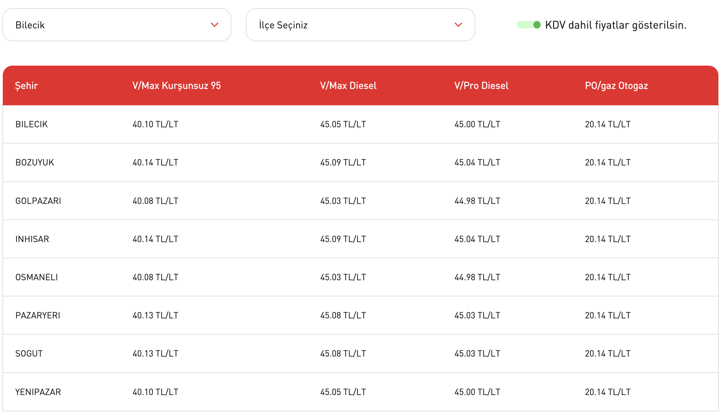
Task: Click the PO/gaz Otogaz column header
Action: (x=616, y=86)
